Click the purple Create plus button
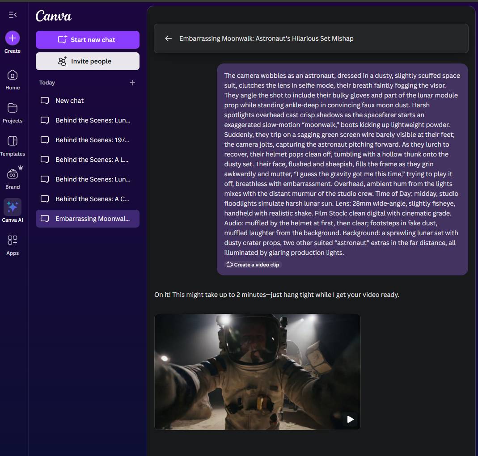Screen dimensions: 478x456 click(x=13, y=38)
